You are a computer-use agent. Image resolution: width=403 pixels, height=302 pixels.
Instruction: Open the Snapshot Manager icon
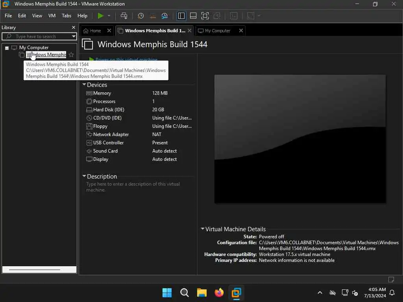coord(165,16)
